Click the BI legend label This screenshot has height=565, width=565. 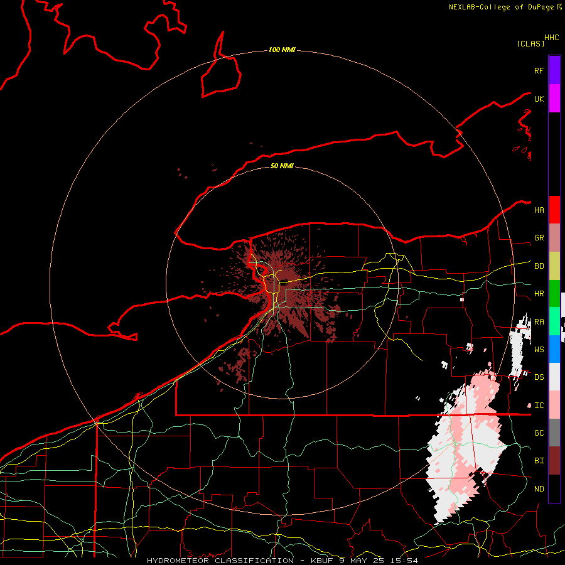(539, 461)
